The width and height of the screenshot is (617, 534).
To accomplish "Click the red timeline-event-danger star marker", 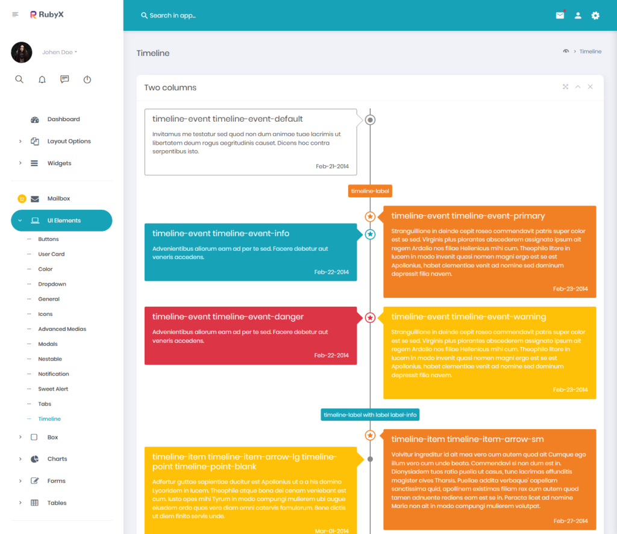I will coord(370,317).
